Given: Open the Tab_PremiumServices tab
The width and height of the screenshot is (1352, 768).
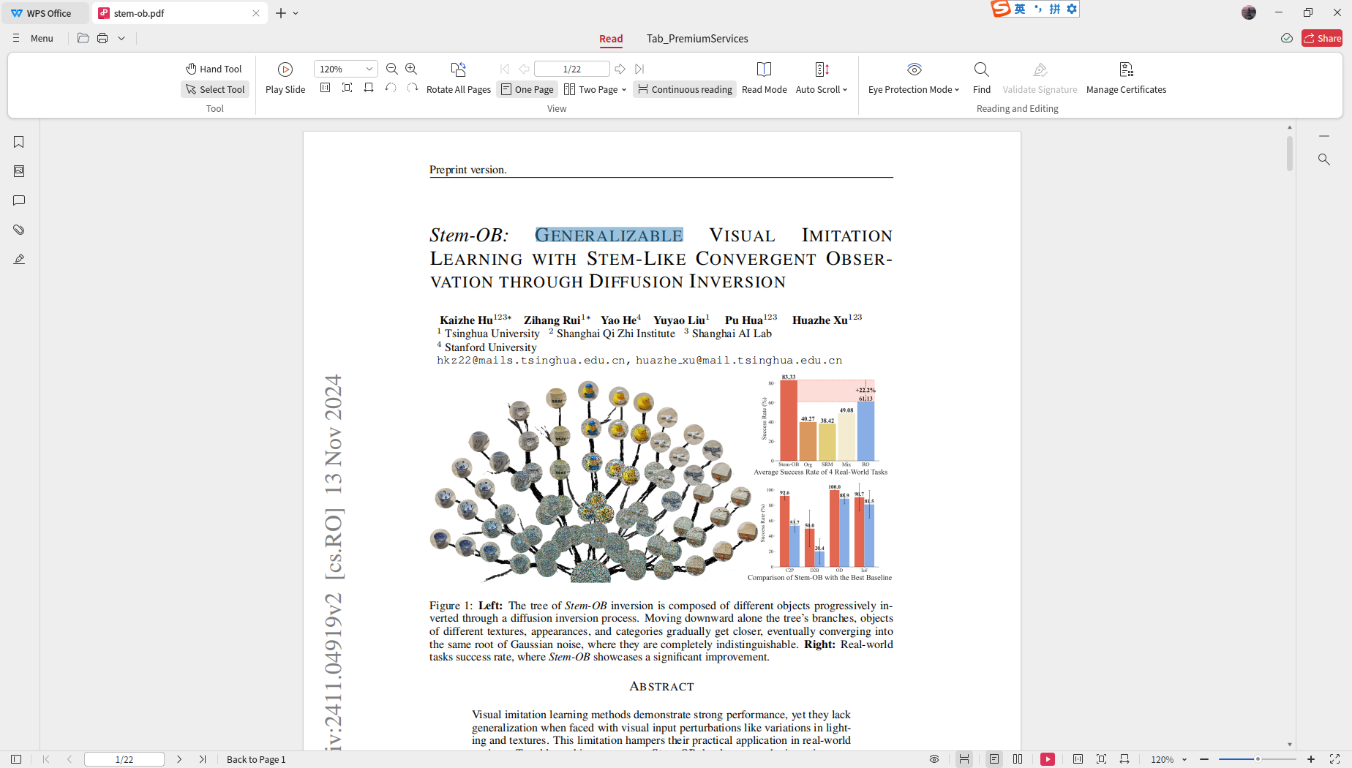Looking at the screenshot, I should pos(697,39).
